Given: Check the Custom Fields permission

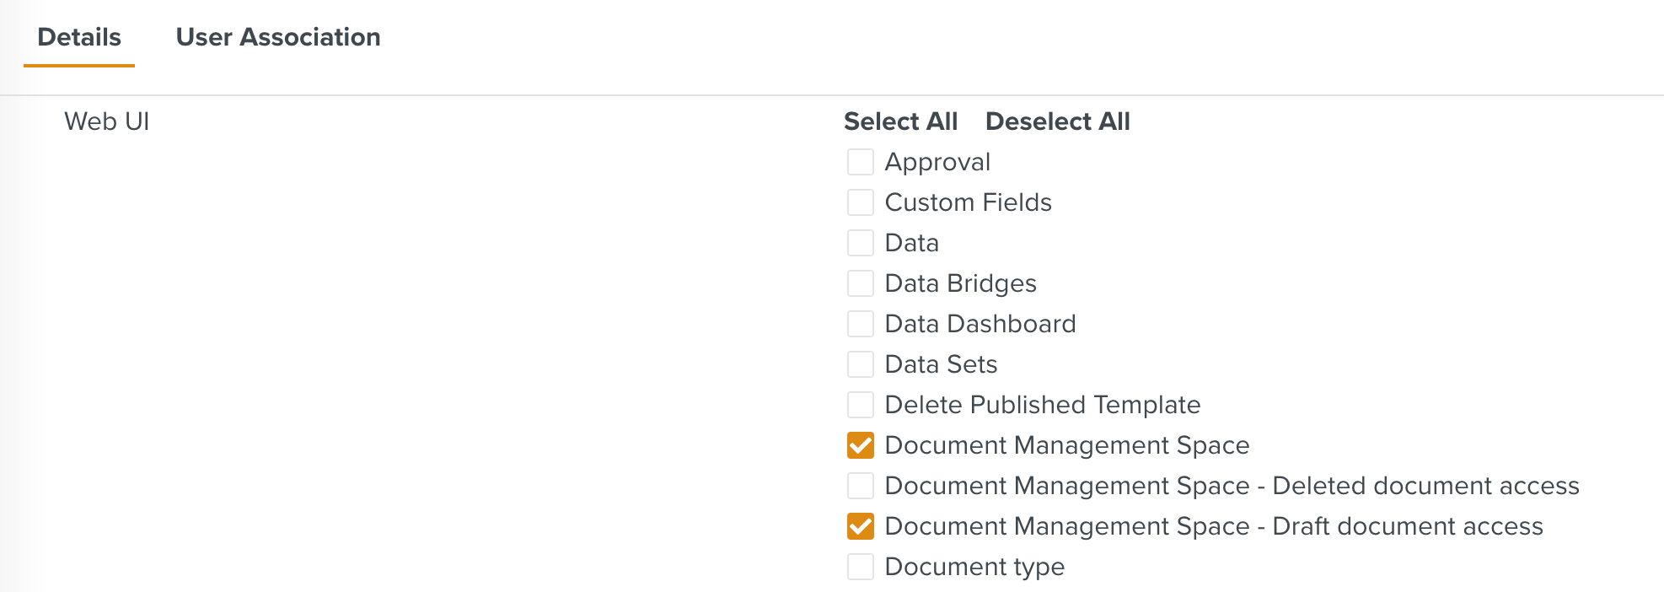Looking at the screenshot, I should point(861,202).
